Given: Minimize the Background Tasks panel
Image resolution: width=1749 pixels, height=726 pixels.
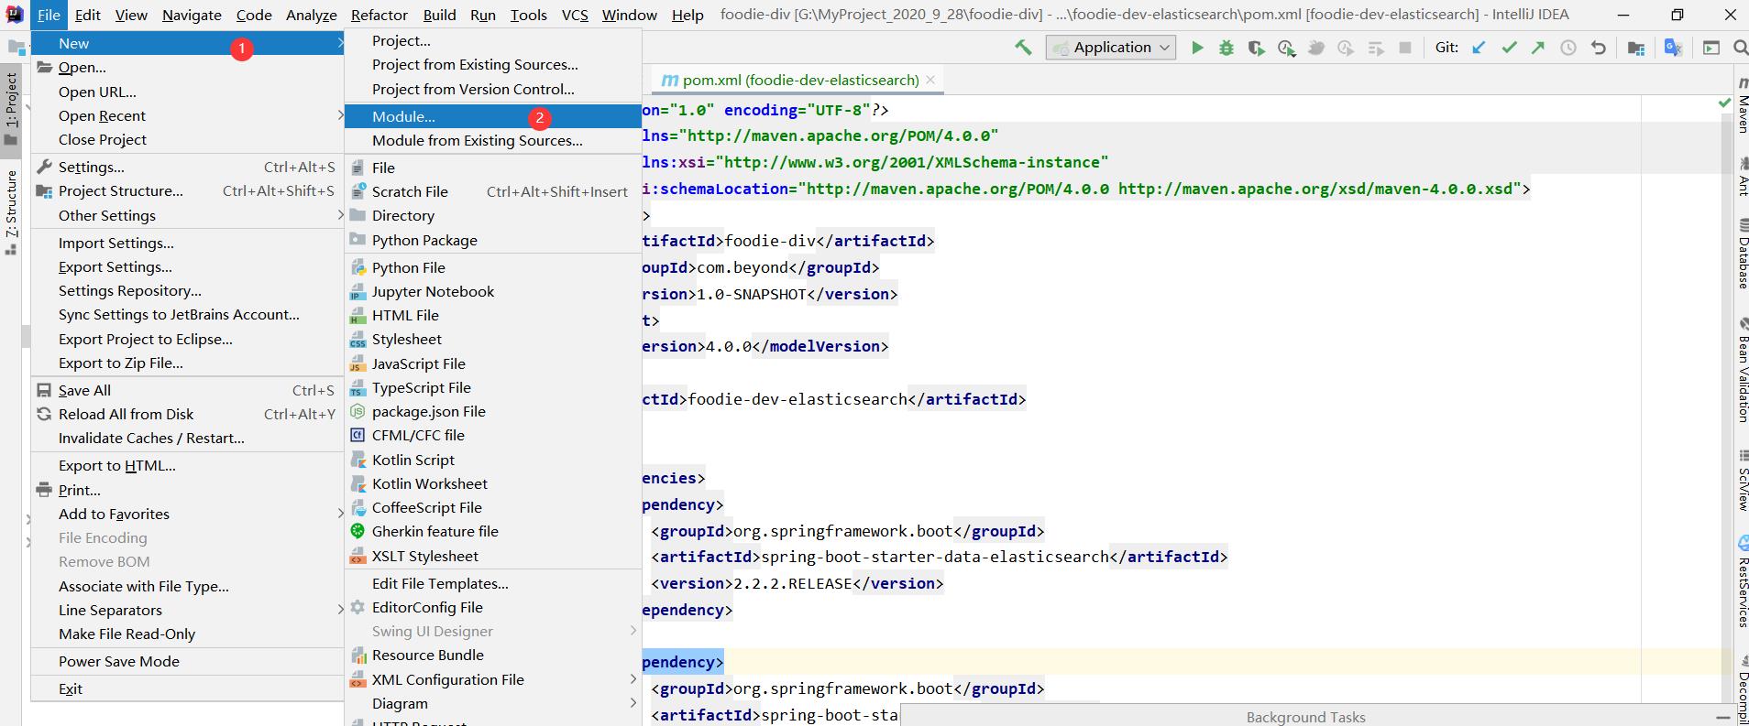Looking at the screenshot, I should coord(1724,717).
